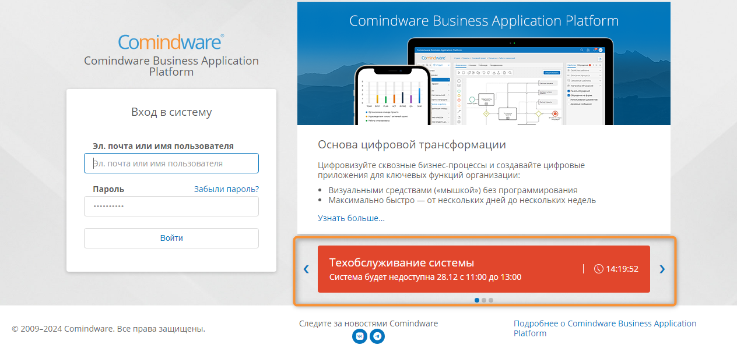Screen dimensions: 737x352
Task: Click the clock icon in maintenance banner
Action: (x=598, y=269)
